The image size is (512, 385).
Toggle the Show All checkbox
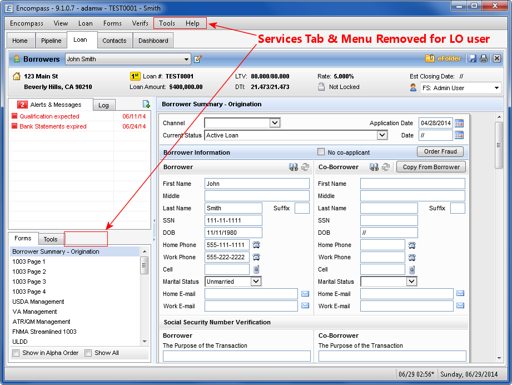pos(88,353)
